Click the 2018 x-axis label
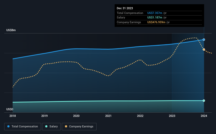The height and width of the screenshot is (134, 216). [x=13, y=116]
